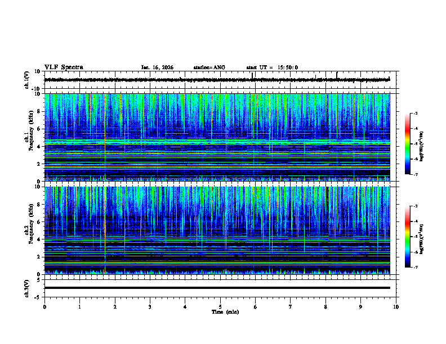Image resolution: width=446 pixels, height=344 pixels.
Task: Click time axis tick label "7"
Action: (x=291, y=306)
